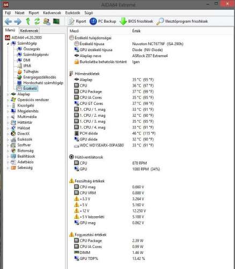The image size is (235, 269).
Task: Click the Biztonság shield icon
Action: [x=13, y=151]
